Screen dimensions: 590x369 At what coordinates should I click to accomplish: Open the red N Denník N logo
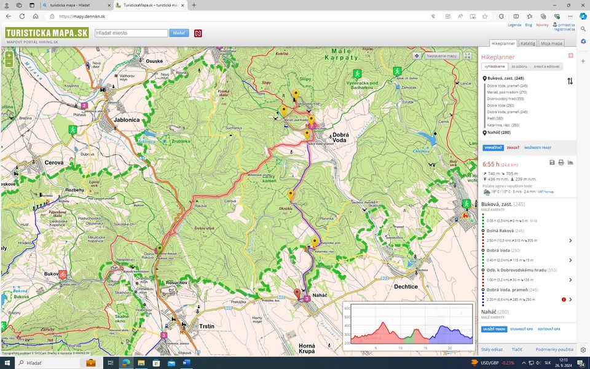198,33
